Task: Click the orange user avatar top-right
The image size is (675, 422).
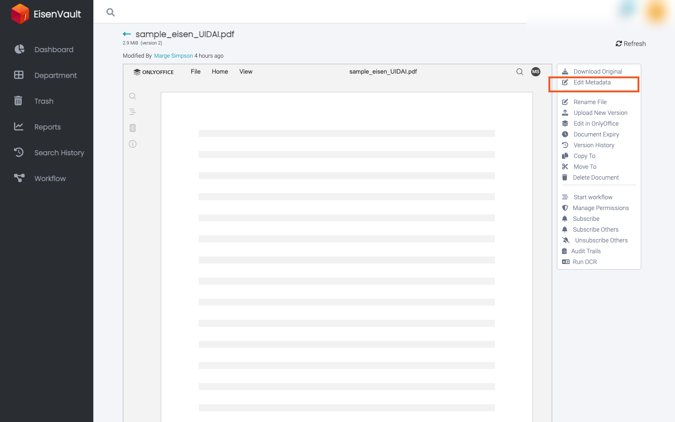Action: (x=656, y=12)
